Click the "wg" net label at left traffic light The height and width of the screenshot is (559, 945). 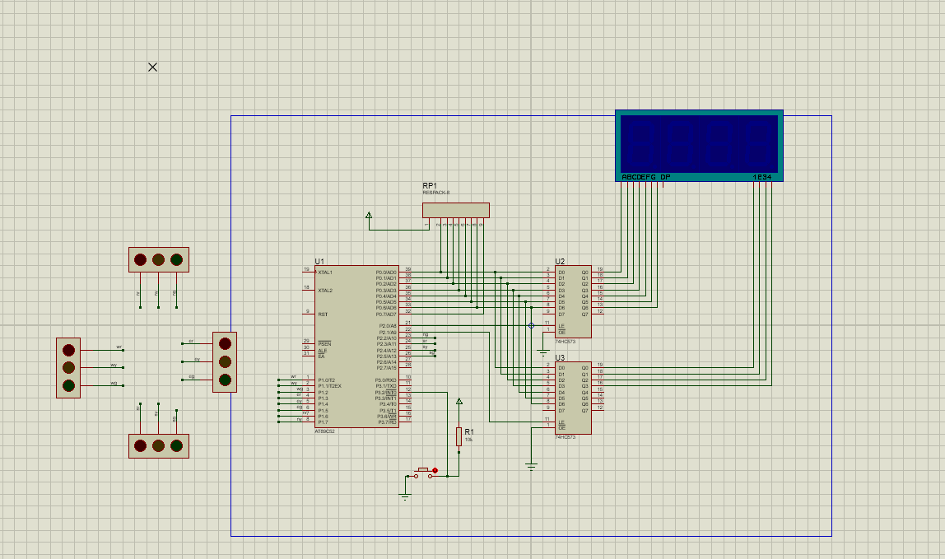(x=114, y=383)
